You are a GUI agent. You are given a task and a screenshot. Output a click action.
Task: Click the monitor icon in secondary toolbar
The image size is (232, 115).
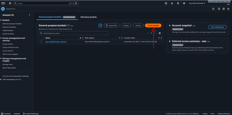click(219, 9)
